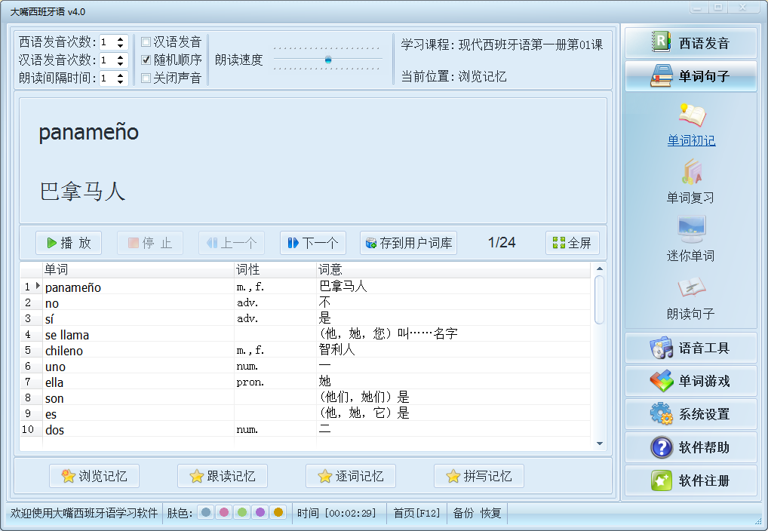Screen dimensions: 768x531
Task: Click the 单词初记 lightbulb book icon
Action: pyautogui.click(x=690, y=115)
